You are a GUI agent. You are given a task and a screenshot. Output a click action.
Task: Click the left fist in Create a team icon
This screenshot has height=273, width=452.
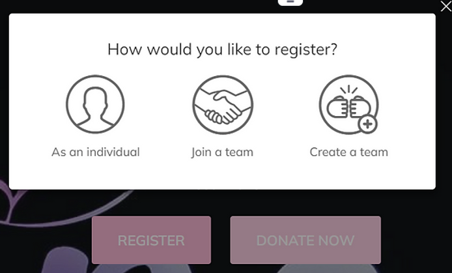(x=337, y=108)
